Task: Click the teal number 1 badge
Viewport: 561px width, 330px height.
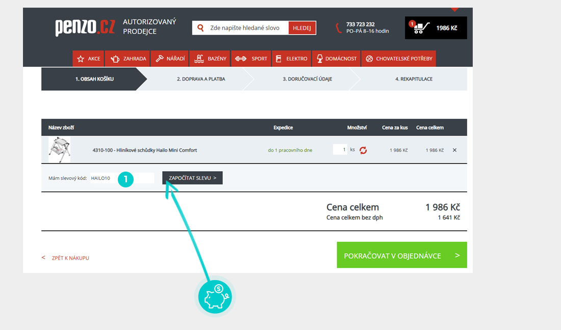Action: tap(125, 179)
